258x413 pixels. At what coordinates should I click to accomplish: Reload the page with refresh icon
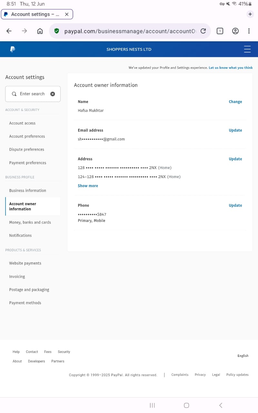203,31
